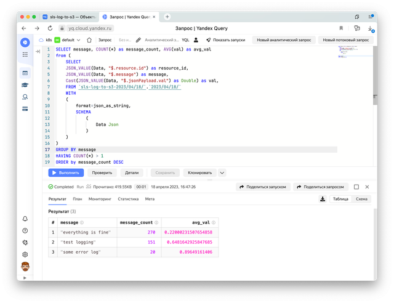Open the k8s cloud selector
394x303 pixels.
click(47, 40)
